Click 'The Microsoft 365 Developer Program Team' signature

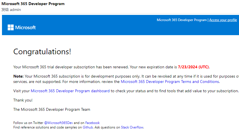[52, 110]
